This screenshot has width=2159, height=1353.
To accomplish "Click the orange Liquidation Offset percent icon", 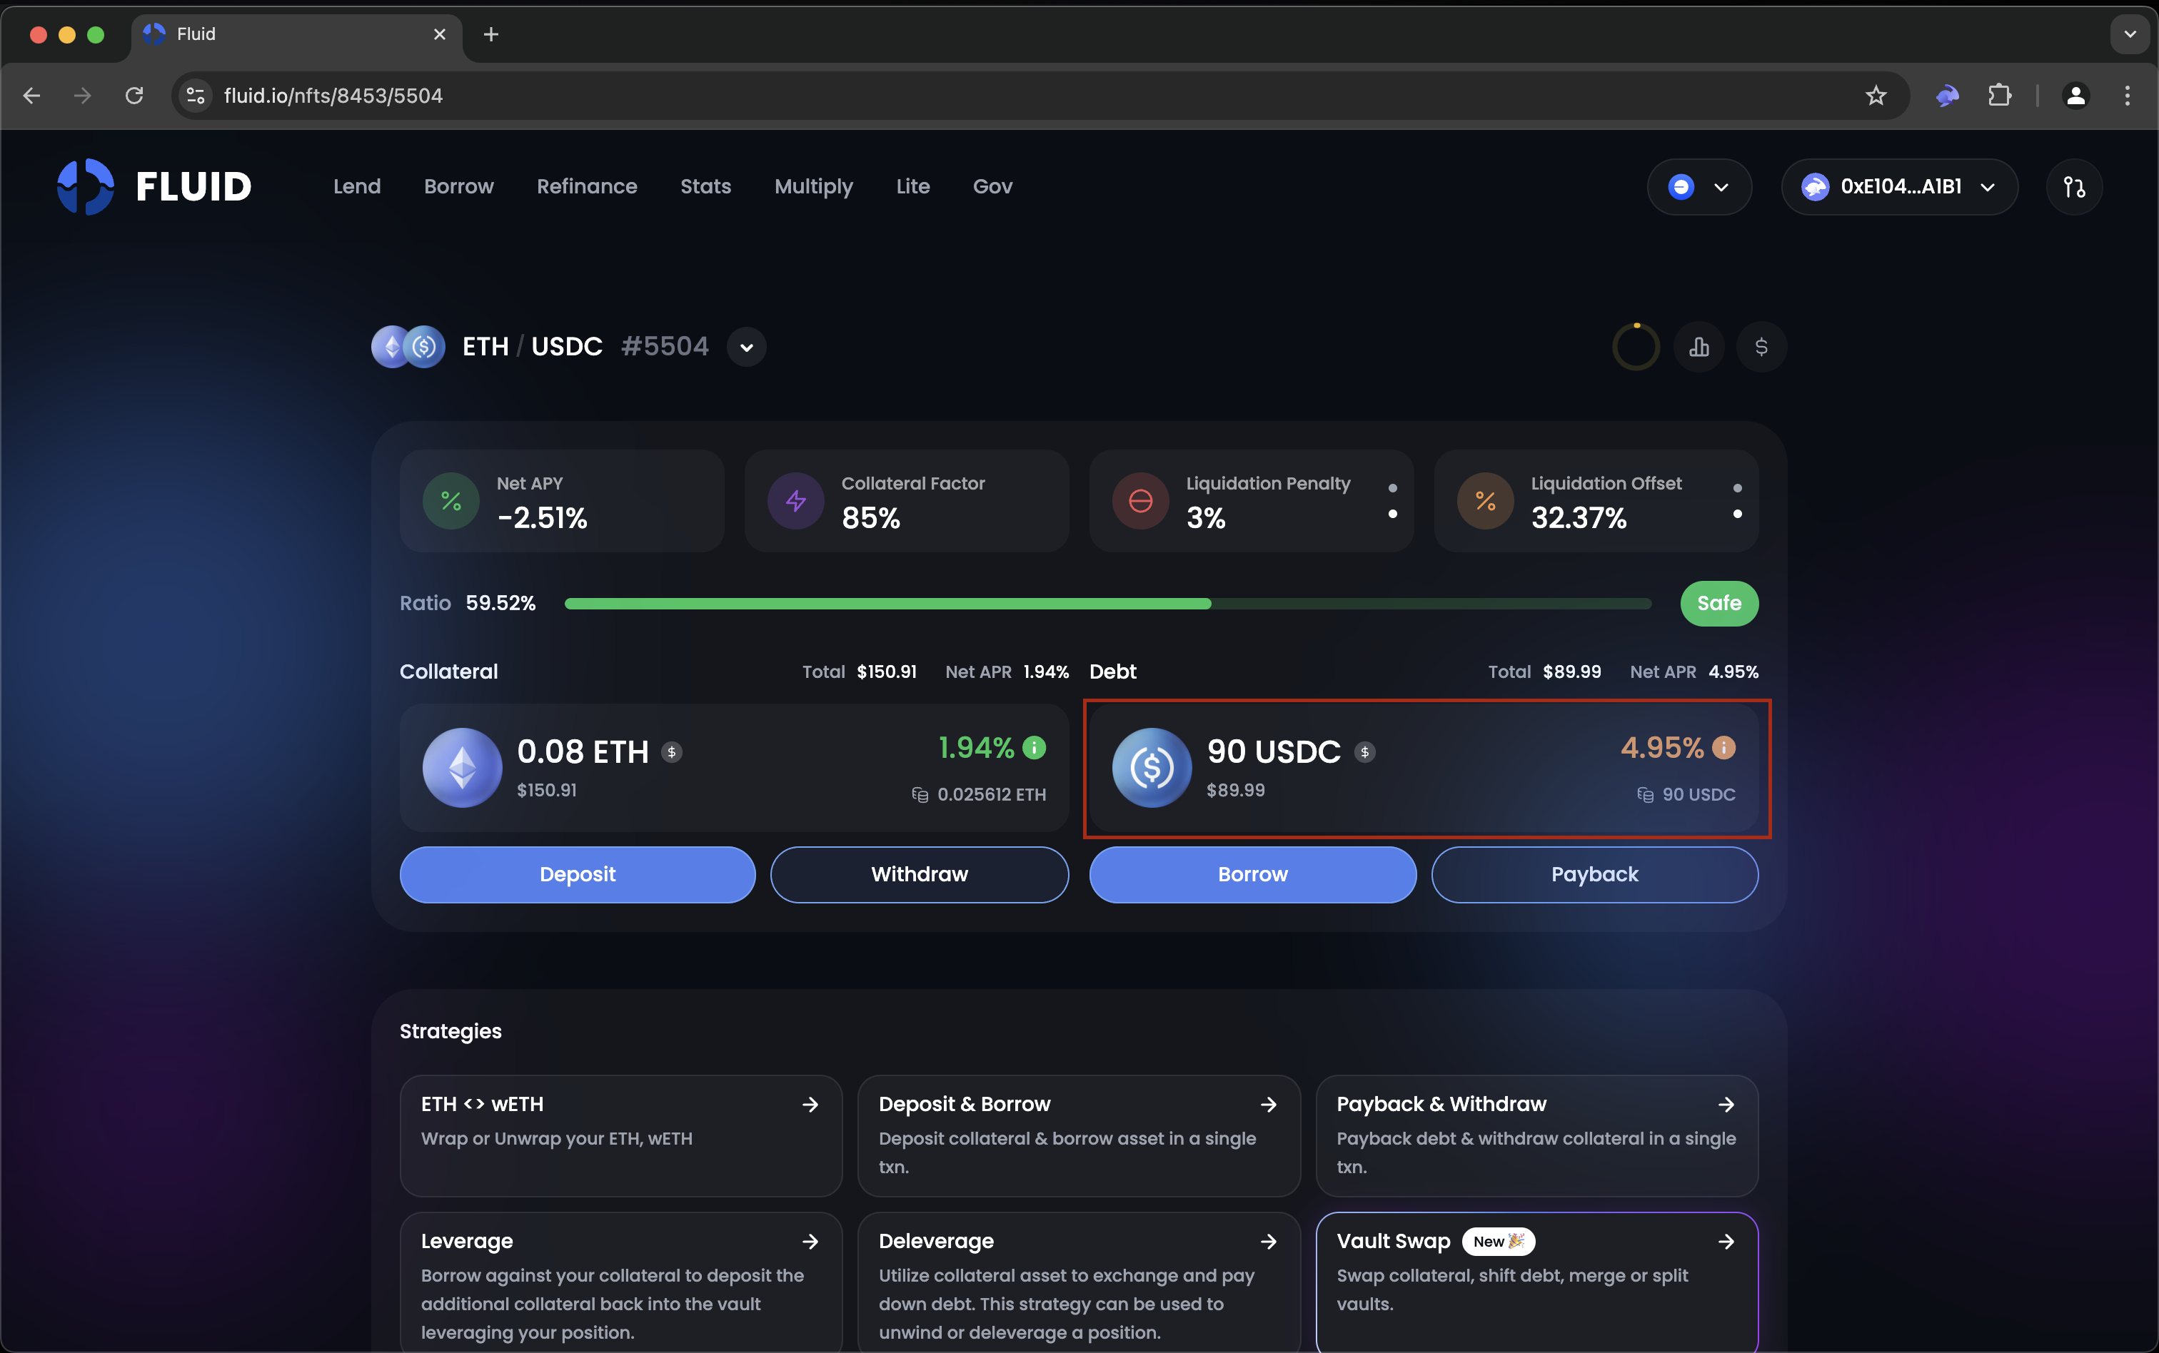I will point(1485,501).
